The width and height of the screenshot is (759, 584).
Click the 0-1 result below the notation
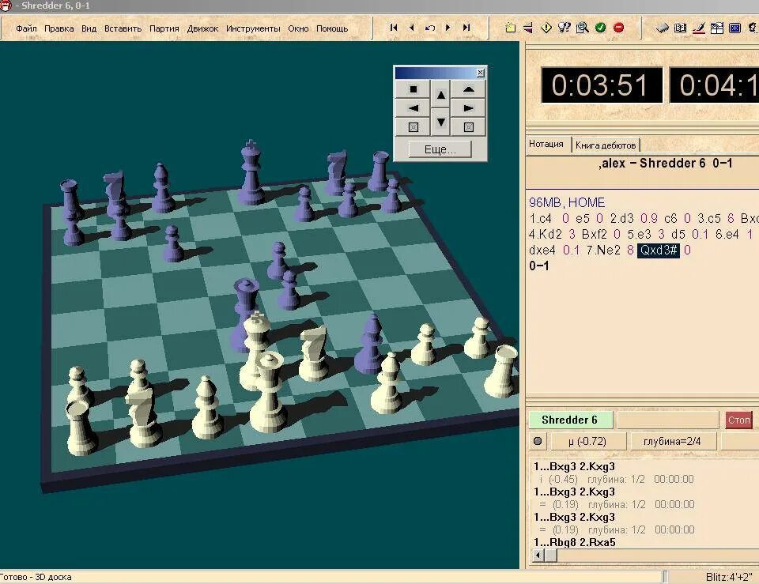pos(538,266)
